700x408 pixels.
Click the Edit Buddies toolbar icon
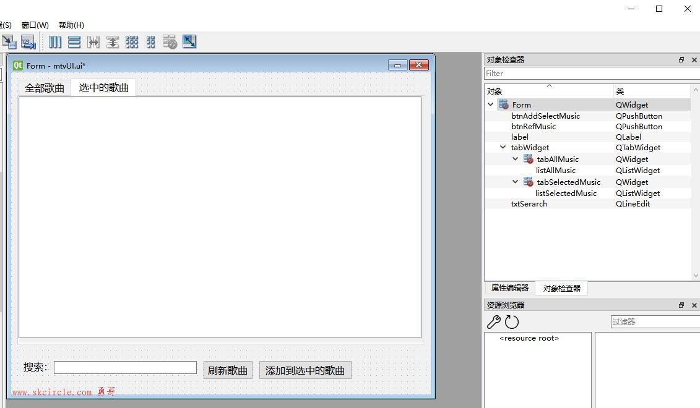(9, 42)
